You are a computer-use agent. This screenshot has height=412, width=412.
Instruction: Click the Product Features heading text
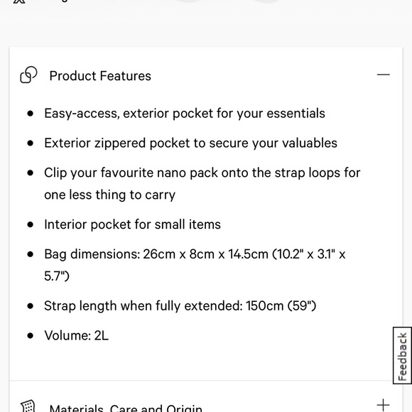(100, 76)
